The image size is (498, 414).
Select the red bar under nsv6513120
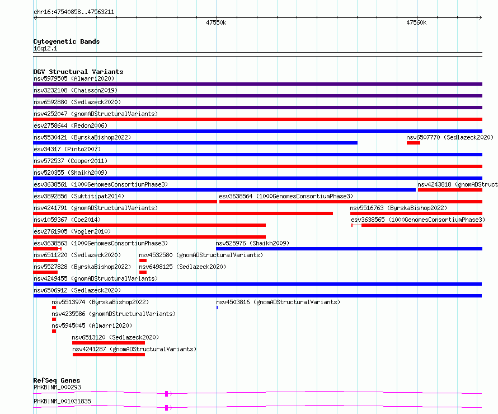pos(109,343)
